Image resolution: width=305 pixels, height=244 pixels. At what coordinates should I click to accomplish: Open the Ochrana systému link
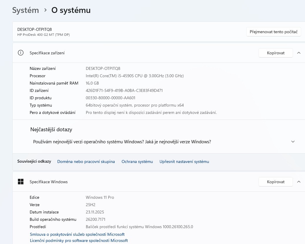coord(137,161)
